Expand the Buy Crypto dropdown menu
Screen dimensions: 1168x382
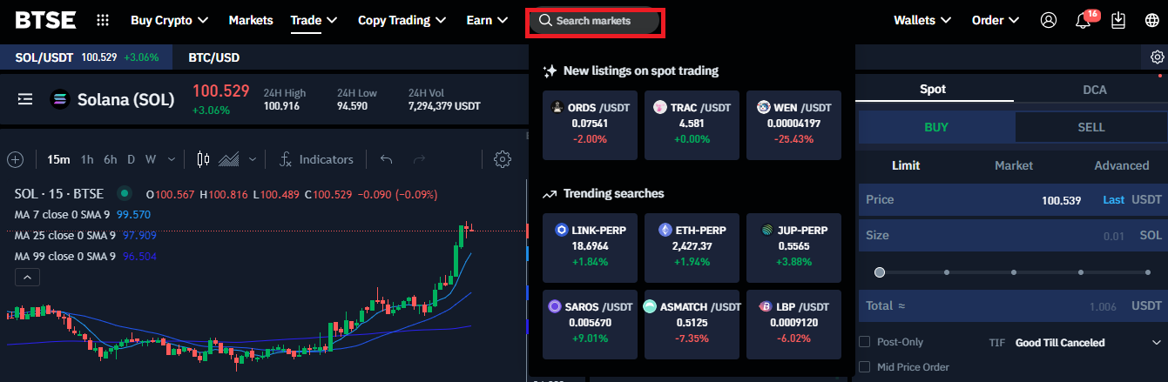click(169, 20)
